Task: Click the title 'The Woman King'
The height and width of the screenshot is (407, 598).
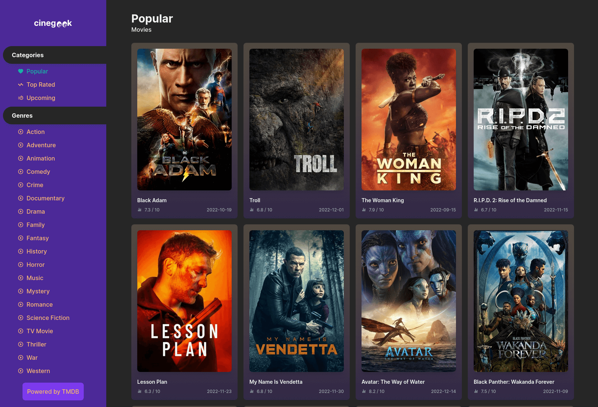Action: 383,200
